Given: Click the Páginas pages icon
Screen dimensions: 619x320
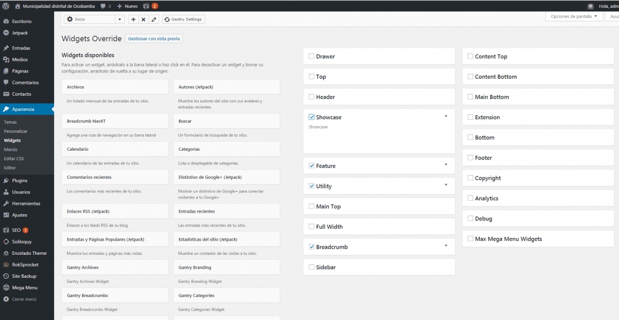Looking at the screenshot, I should 6,71.
